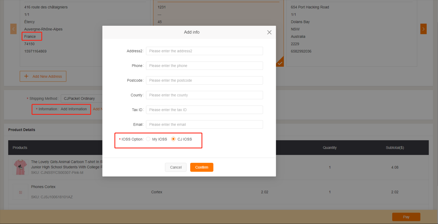This screenshot has height=224, width=438.
Task: Click the left address carousel arrow
Action: tap(13, 29)
